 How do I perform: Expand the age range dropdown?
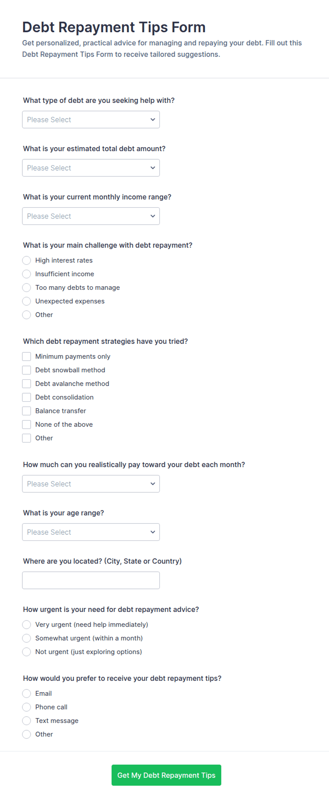91,532
